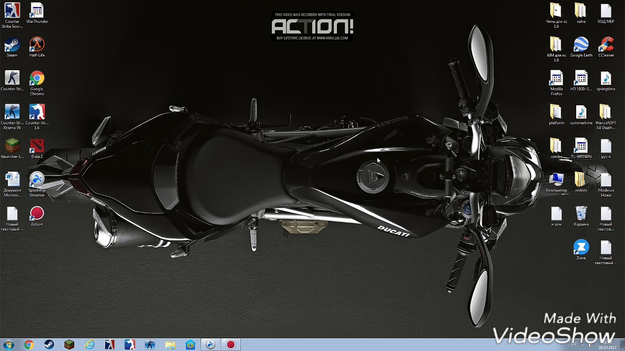Select the Читы для кс 1.6 folder

556,16
